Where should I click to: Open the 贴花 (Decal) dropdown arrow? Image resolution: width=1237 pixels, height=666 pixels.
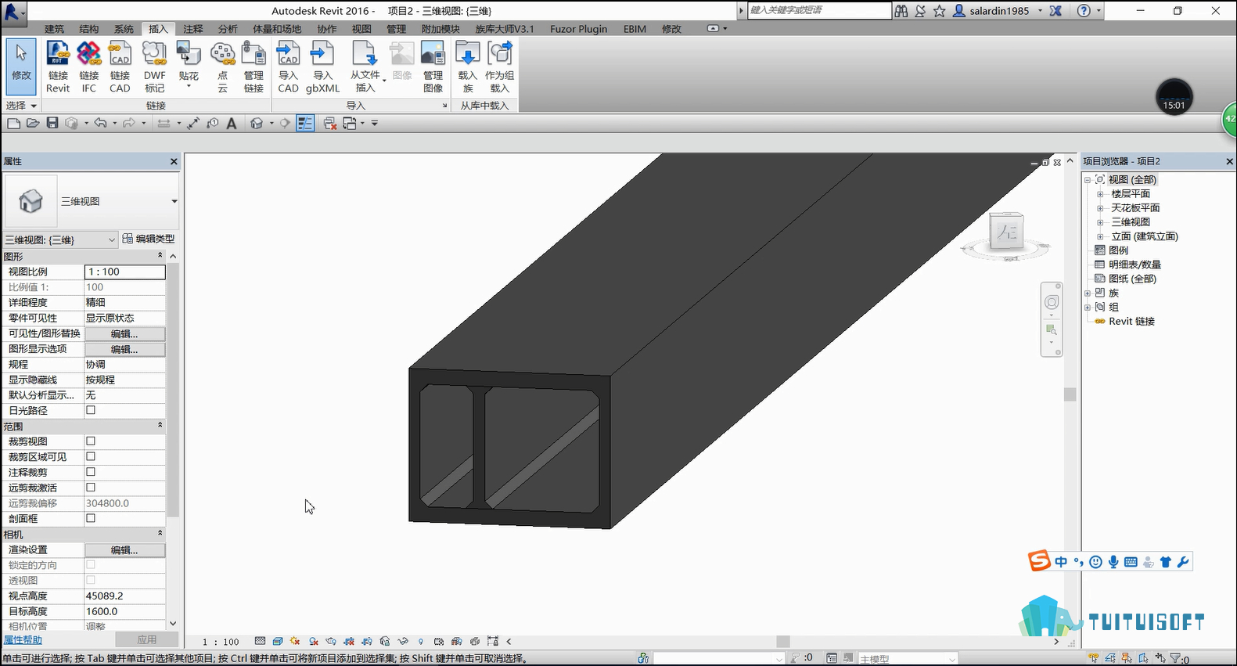click(189, 86)
